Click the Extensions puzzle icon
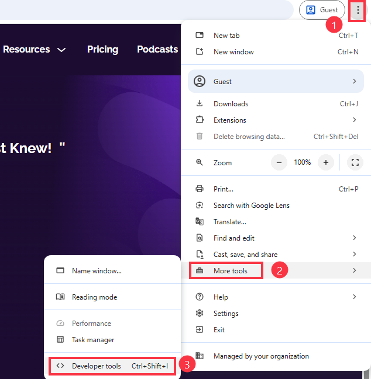Viewport: 371px width, 379px height. pos(200,120)
